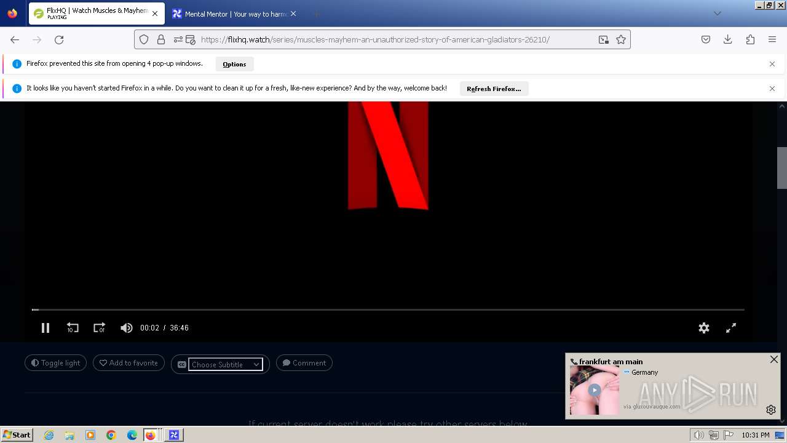Screen dimensions: 787x443
Task: Open pop-up blocker Options button
Action: pyautogui.click(x=234, y=64)
